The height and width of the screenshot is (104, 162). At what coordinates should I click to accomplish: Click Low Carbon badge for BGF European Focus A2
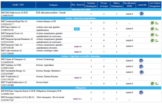(154, 35)
